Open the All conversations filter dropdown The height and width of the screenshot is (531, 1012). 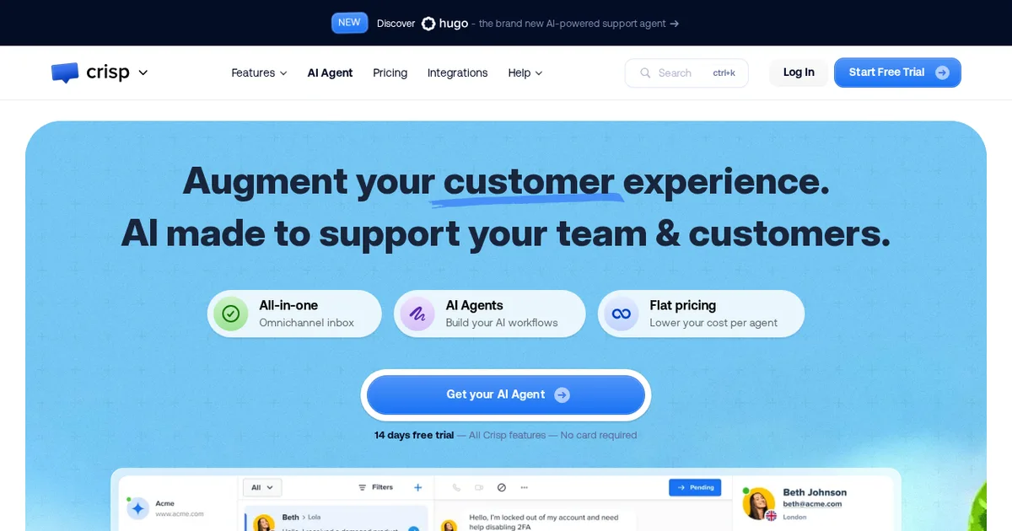tap(262, 487)
